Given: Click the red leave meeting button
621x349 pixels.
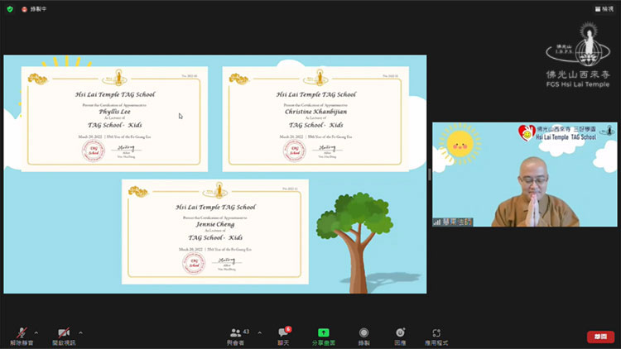Looking at the screenshot, I should click(600, 337).
